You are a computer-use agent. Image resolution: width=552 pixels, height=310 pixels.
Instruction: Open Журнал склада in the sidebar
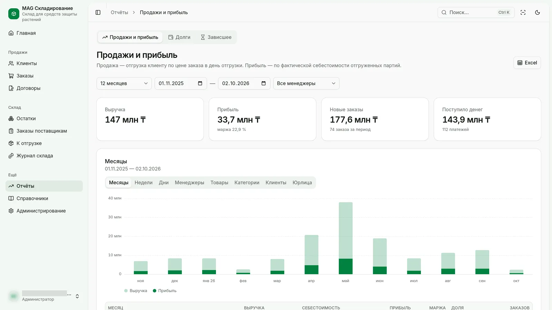pyautogui.click(x=44, y=156)
